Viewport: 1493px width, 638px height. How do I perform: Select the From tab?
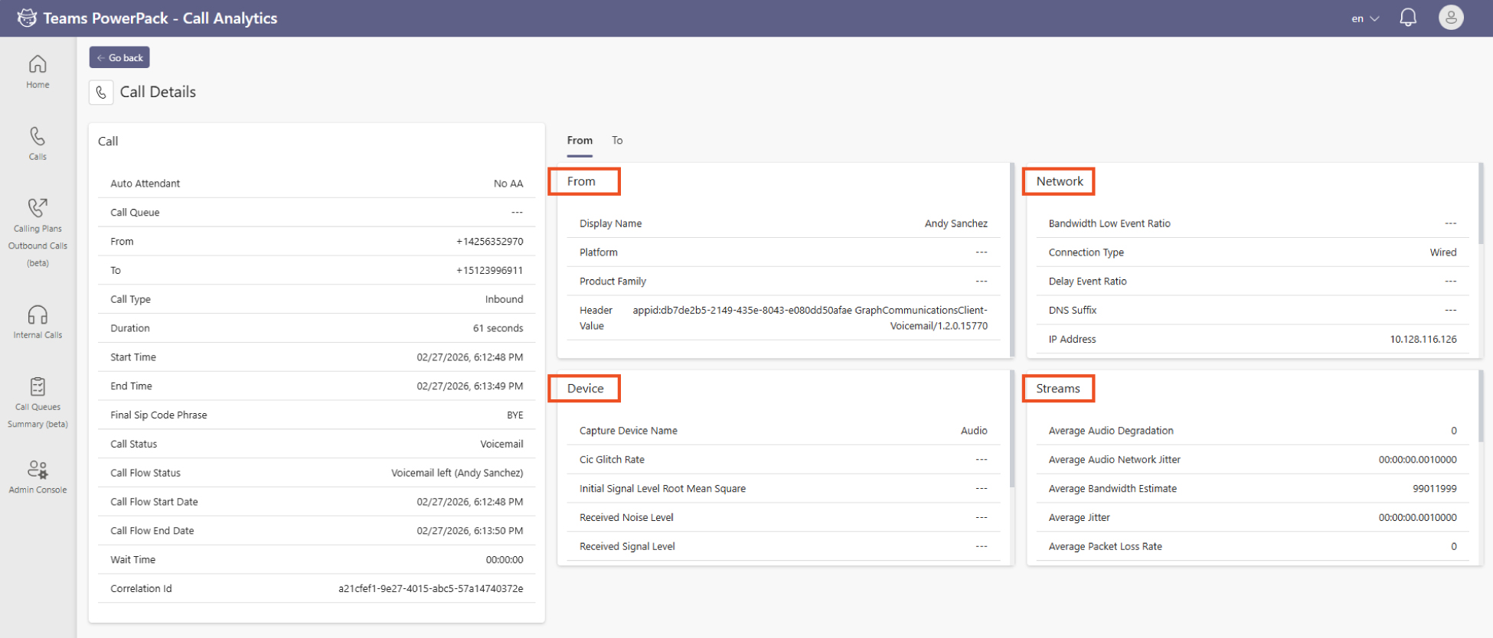click(x=580, y=141)
